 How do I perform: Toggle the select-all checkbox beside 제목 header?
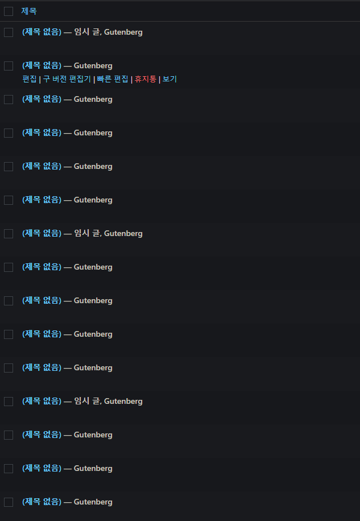9,11
